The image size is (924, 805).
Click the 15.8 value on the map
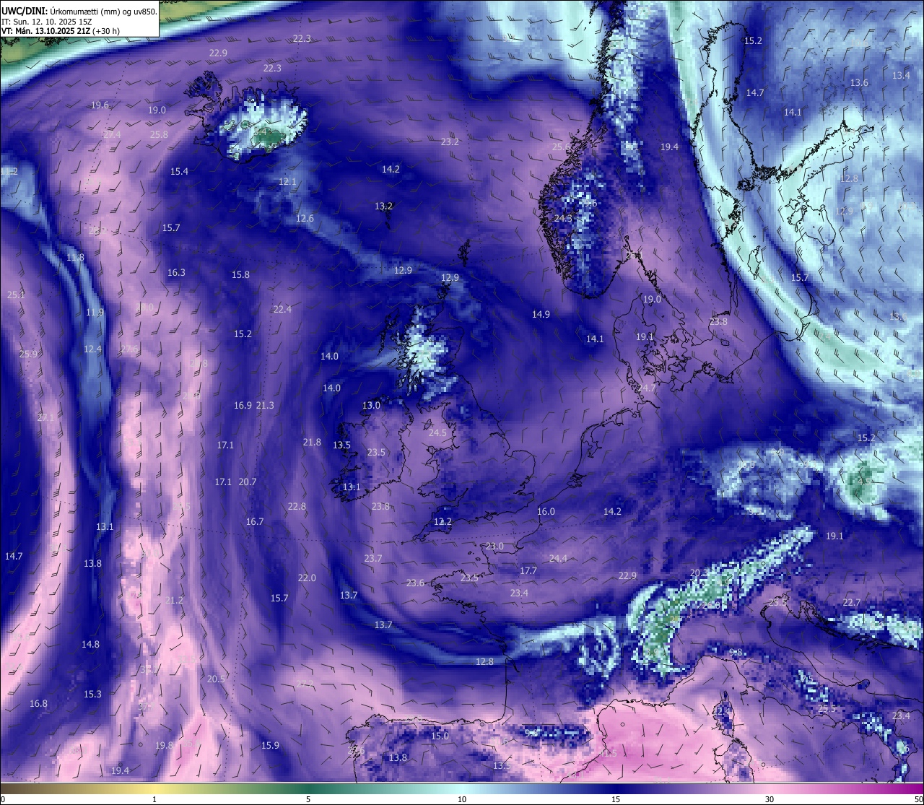(x=240, y=275)
